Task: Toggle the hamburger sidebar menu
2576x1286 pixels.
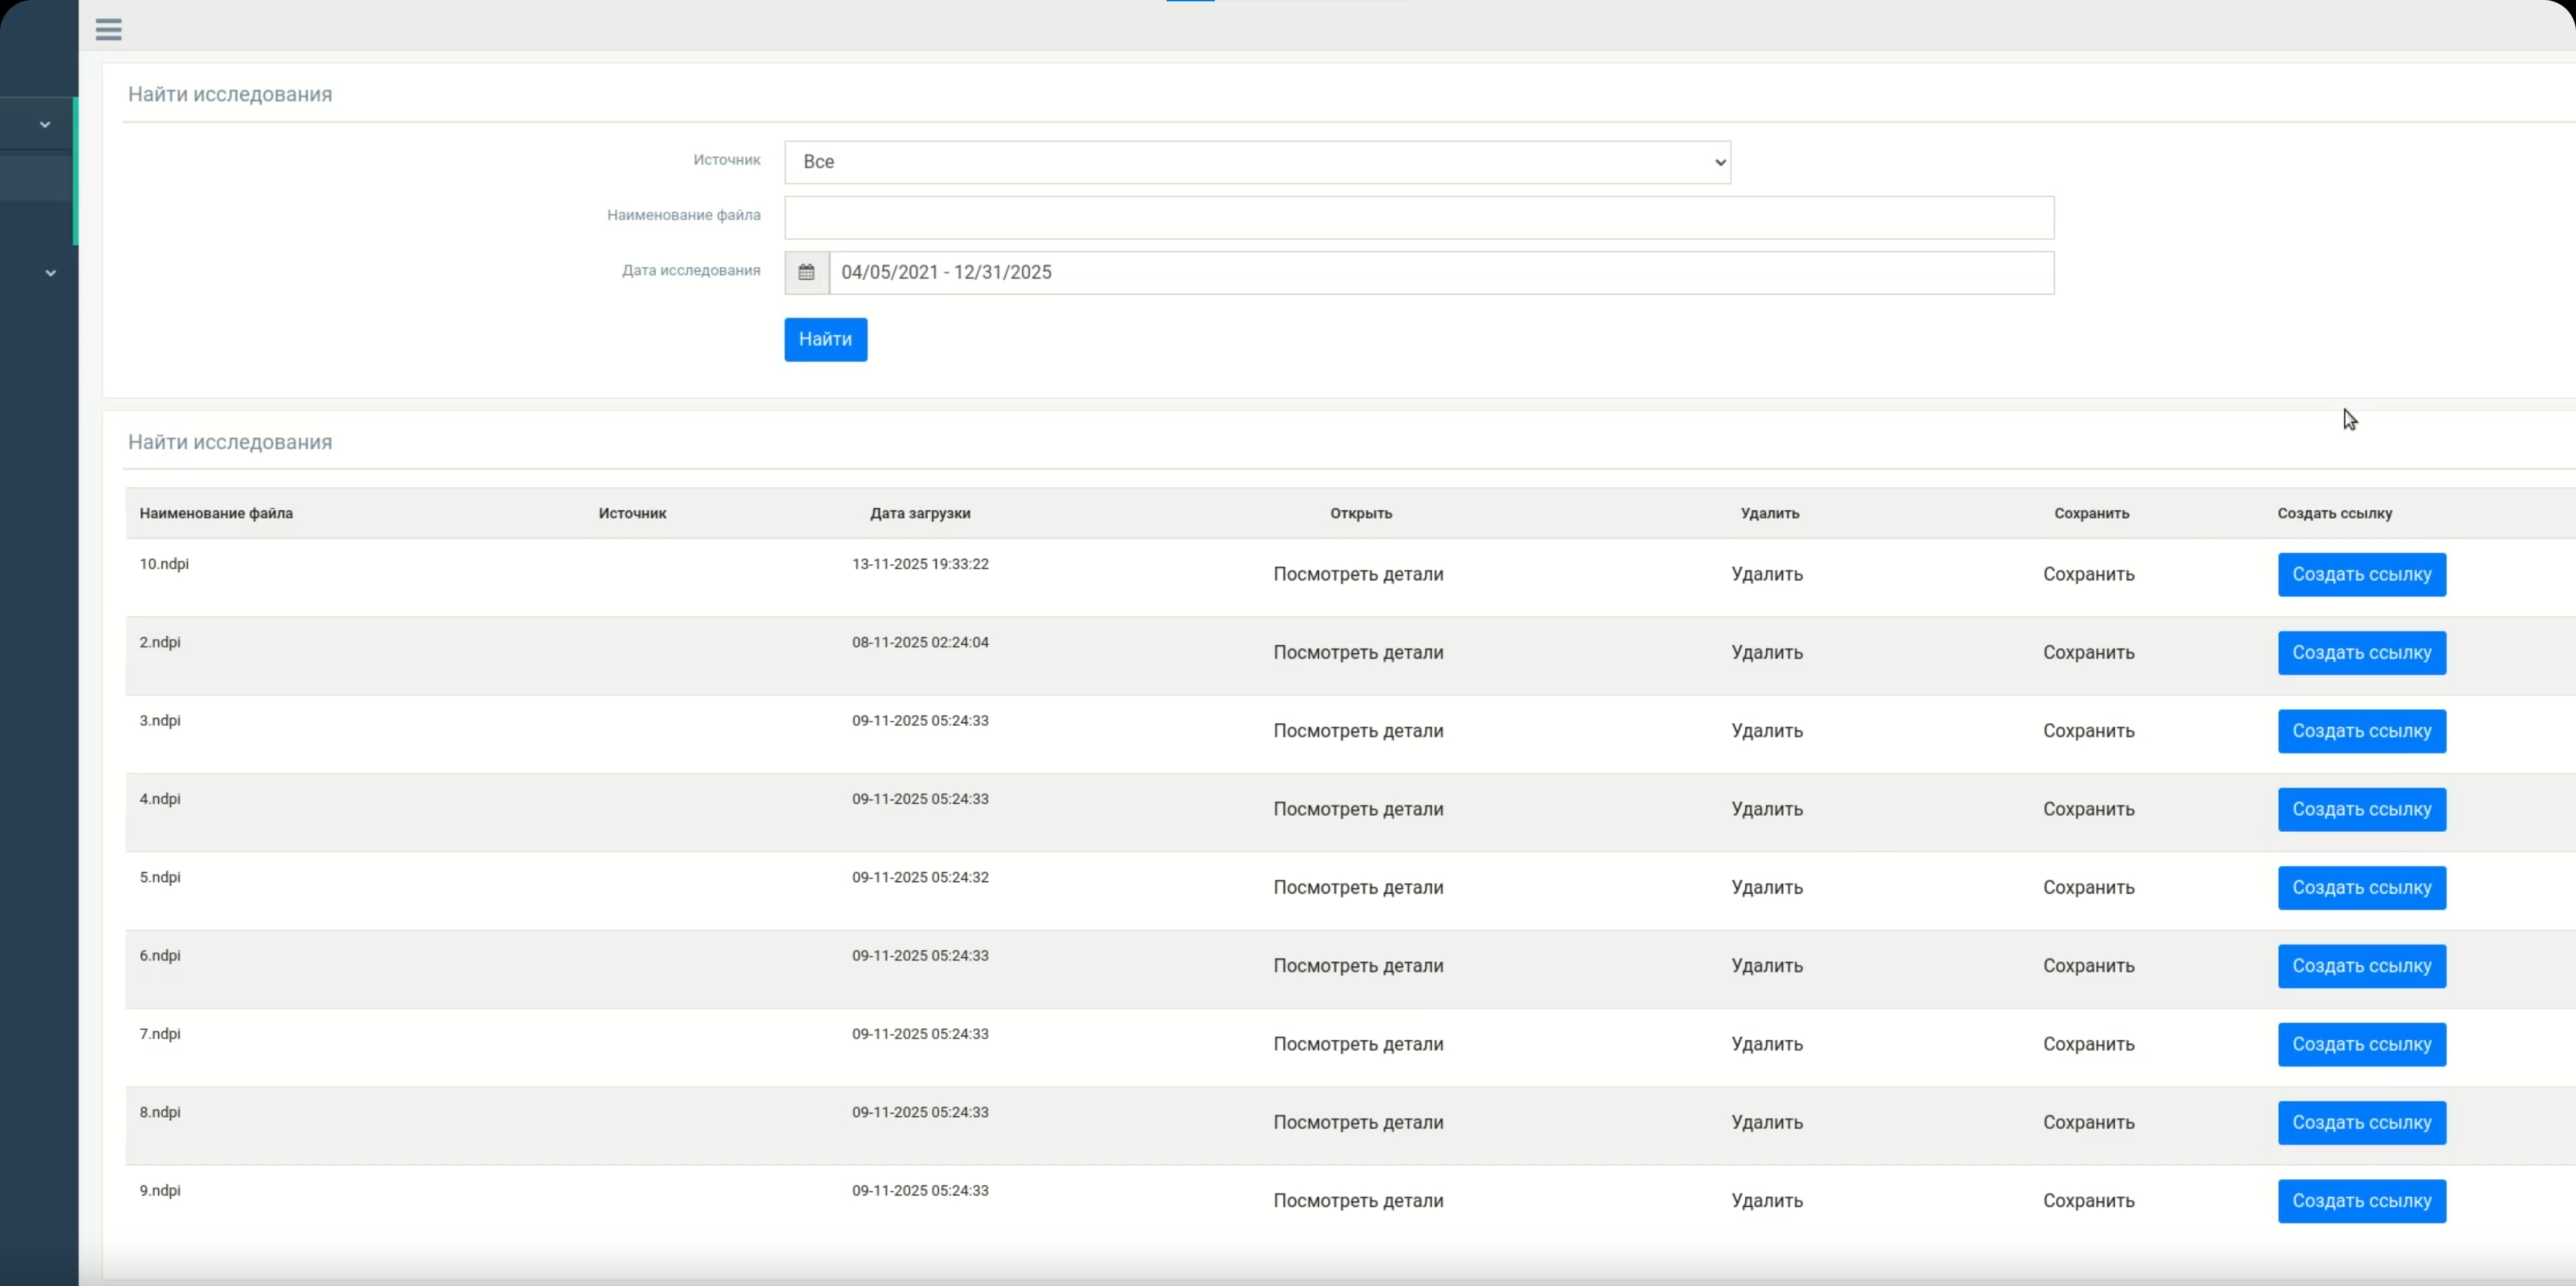Action: 109,30
